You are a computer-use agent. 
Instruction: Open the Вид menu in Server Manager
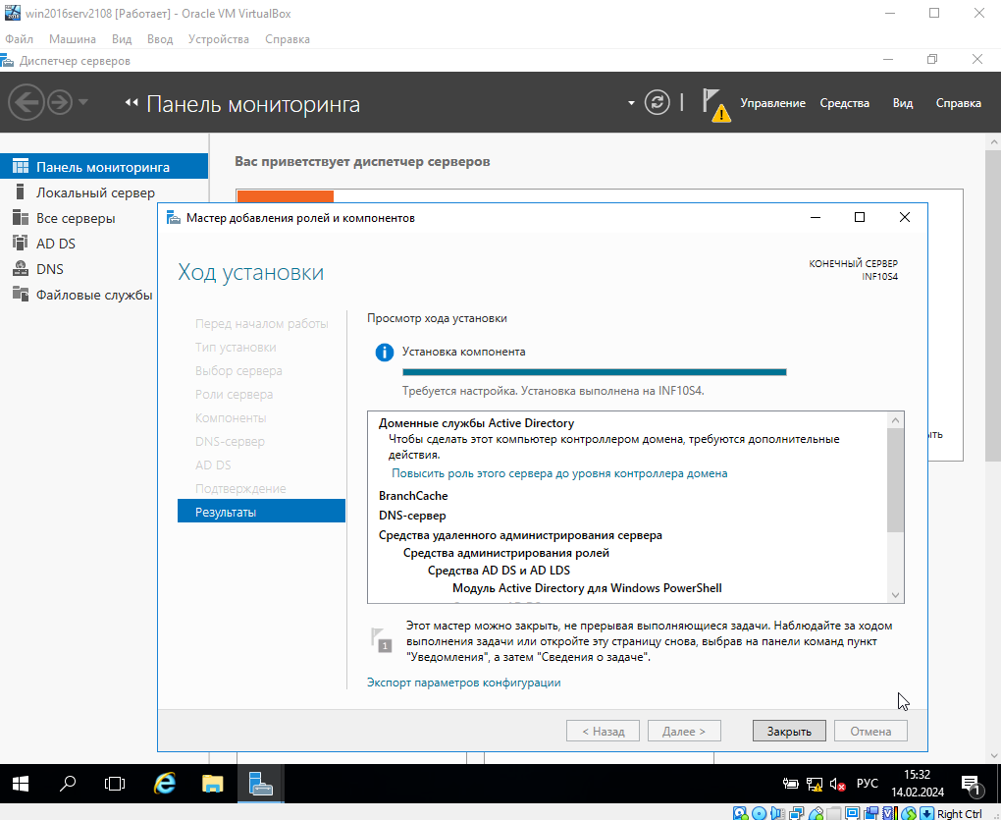902,103
